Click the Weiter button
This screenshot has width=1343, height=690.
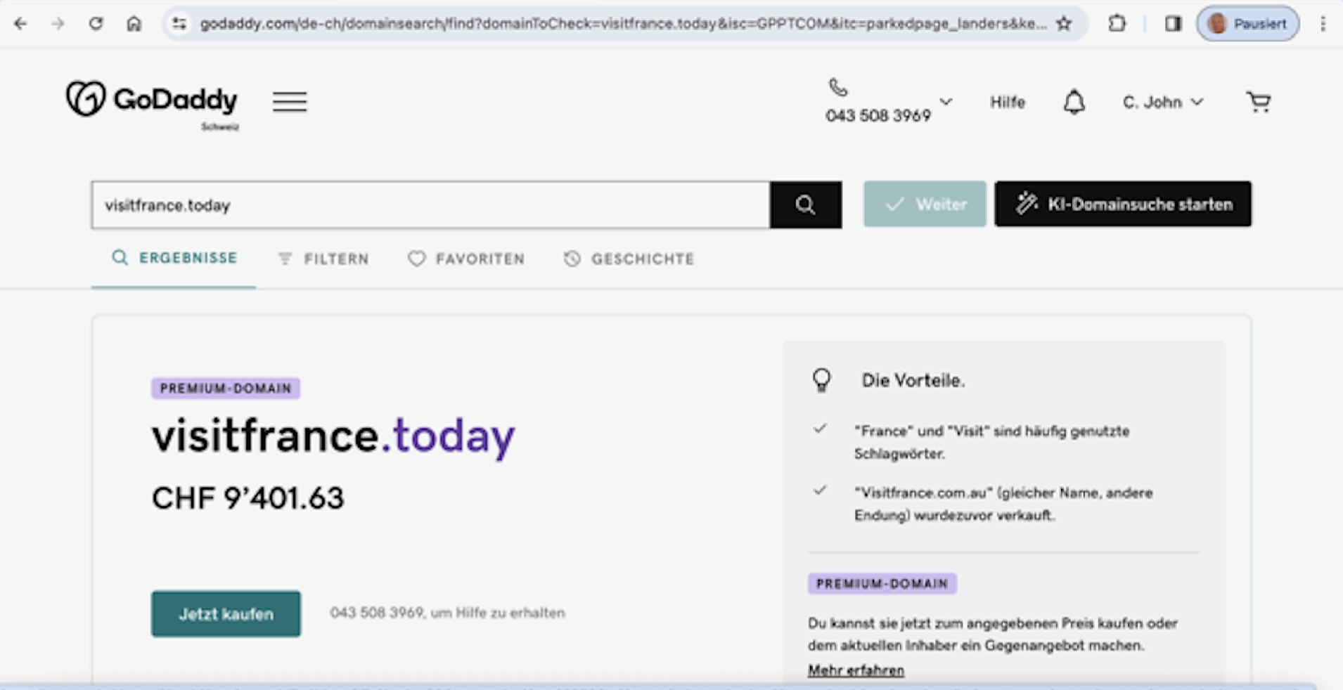(925, 204)
